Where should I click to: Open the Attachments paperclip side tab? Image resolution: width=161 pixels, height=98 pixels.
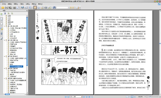2,34
